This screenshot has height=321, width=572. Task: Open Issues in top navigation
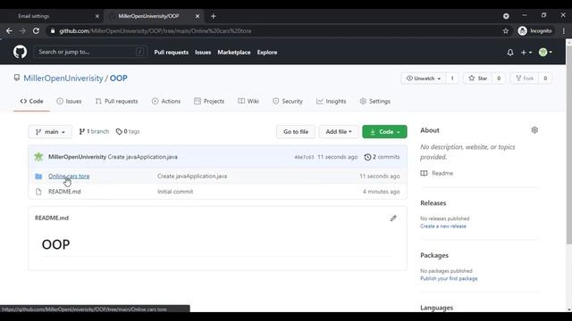click(x=203, y=53)
